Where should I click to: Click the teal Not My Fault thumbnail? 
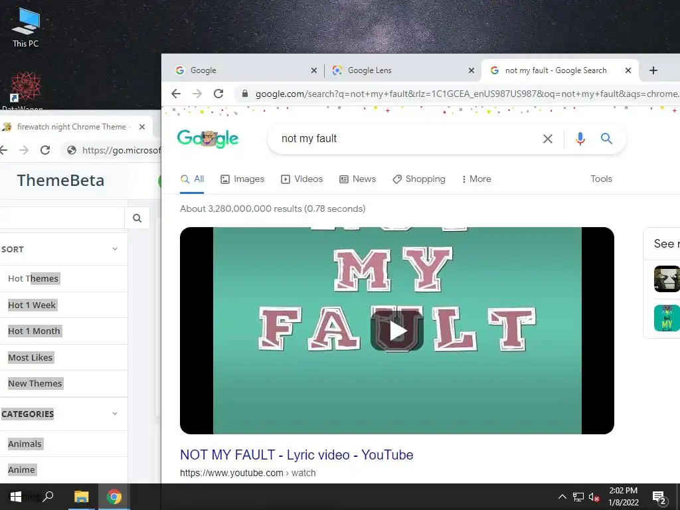tap(667, 318)
